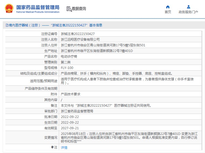Click the 审批部门 label

click(51, 111)
